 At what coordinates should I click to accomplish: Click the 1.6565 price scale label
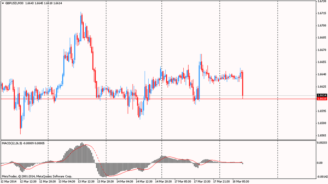[322, 135]
